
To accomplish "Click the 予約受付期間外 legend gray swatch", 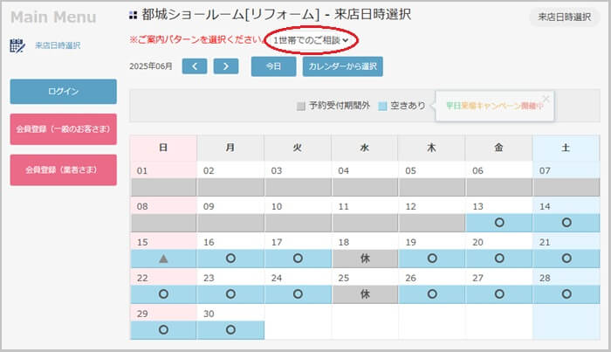I will pos(301,106).
